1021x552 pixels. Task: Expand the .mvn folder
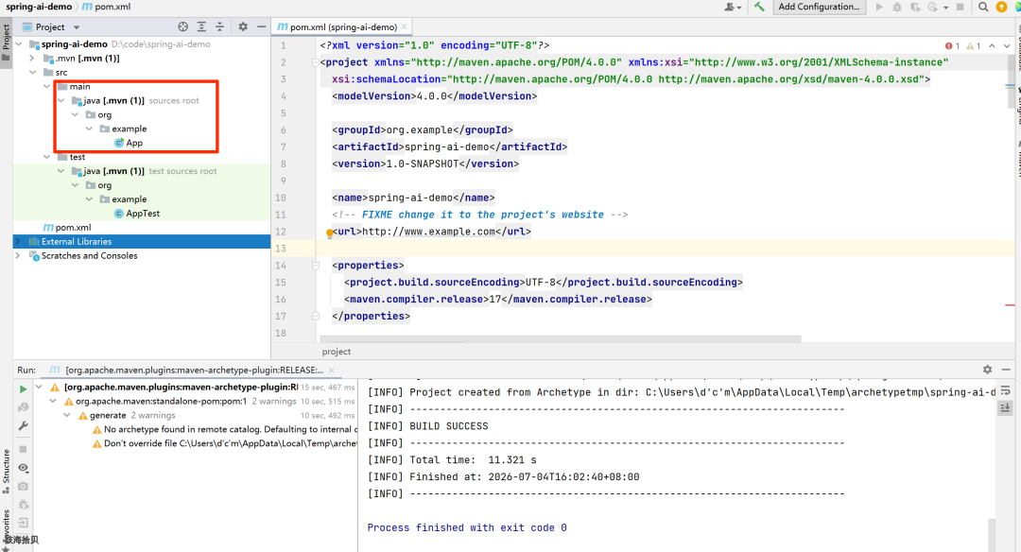tap(32, 58)
